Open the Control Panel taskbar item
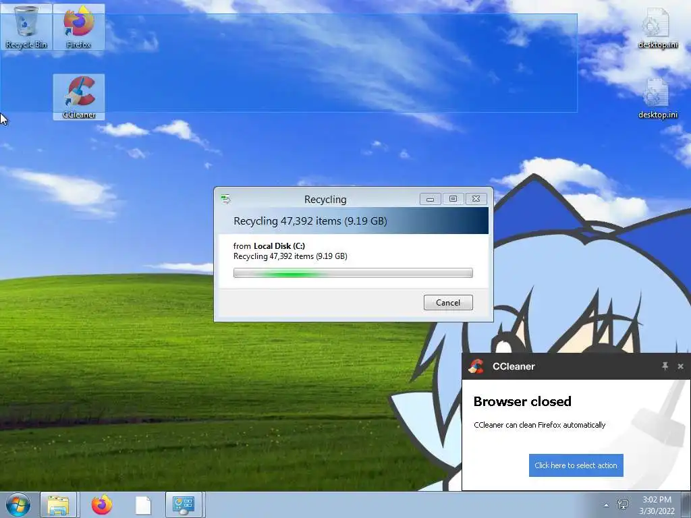 coord(184,505)
